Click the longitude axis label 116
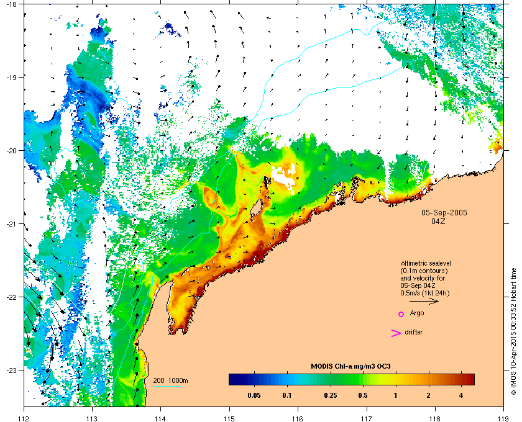Image resolution: width=522 pixels, height=422 pixels. pos(298,418)
